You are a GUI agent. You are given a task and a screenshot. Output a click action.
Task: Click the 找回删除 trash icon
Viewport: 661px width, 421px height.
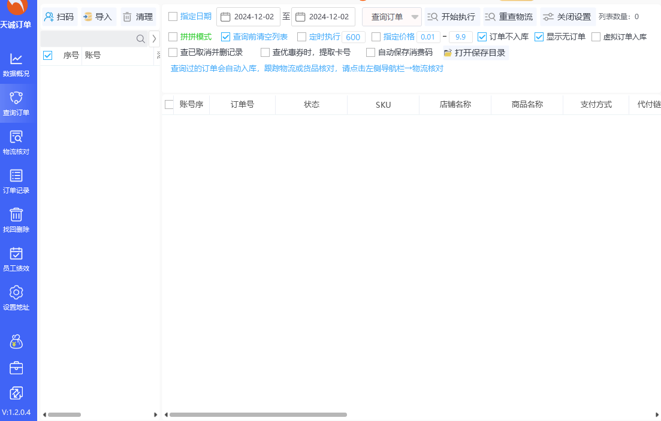(16, 220)
